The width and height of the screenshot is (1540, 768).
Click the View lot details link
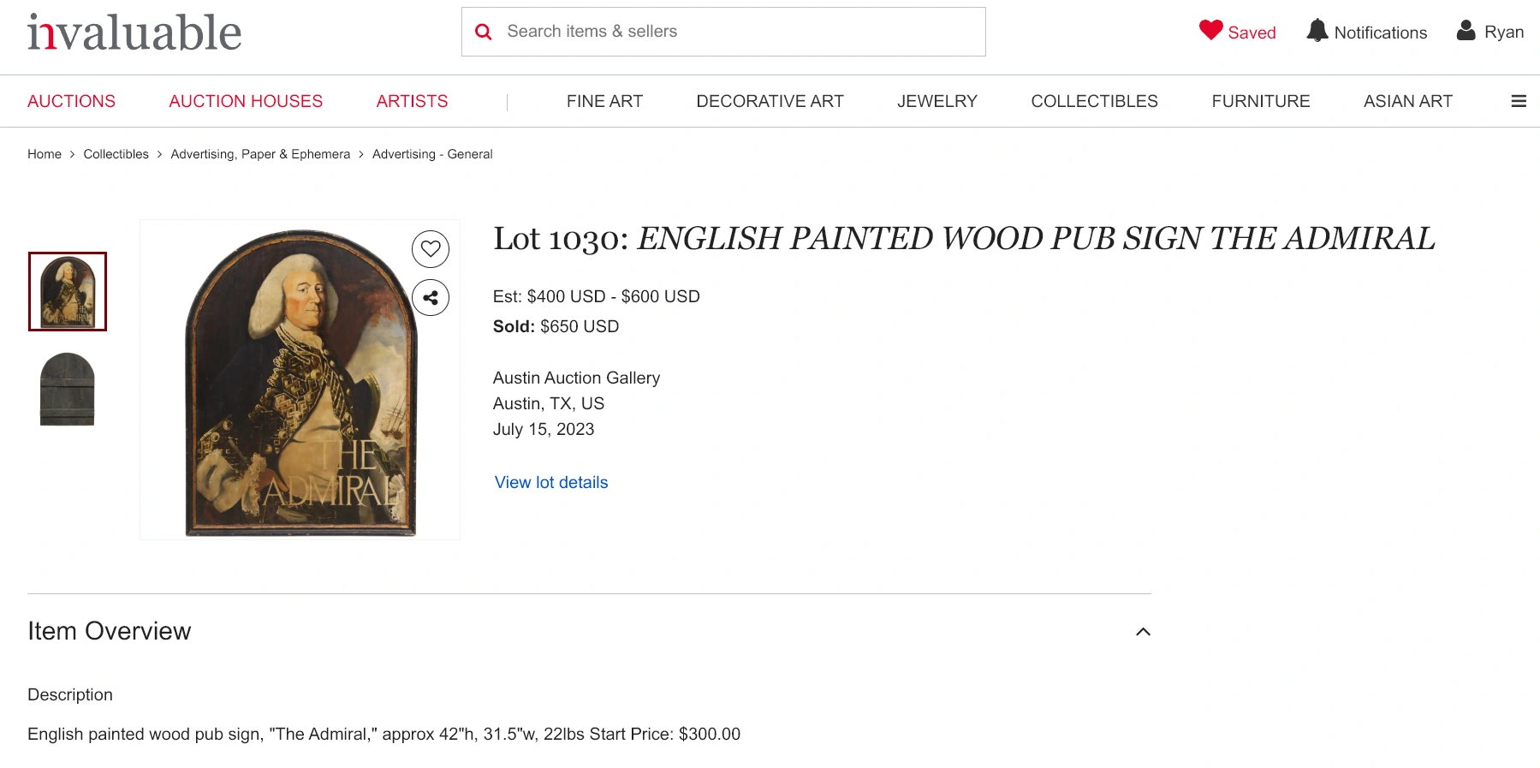[x=551, y=482]
